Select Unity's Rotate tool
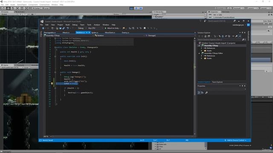This screenshot has height=153, width=273. click(13, 8)
